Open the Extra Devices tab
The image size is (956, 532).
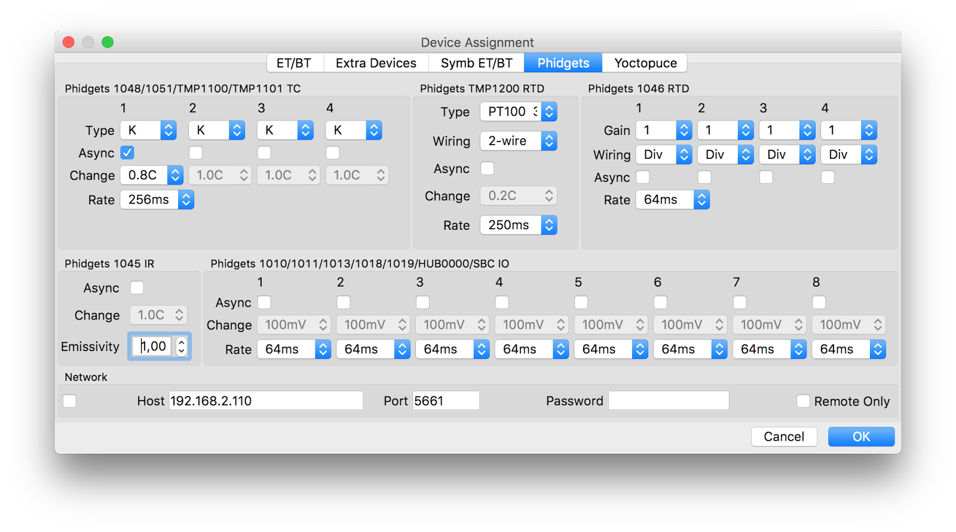pos(376,63)
